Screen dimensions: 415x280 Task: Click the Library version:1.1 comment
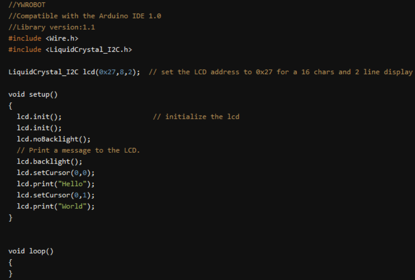[52, 27]
